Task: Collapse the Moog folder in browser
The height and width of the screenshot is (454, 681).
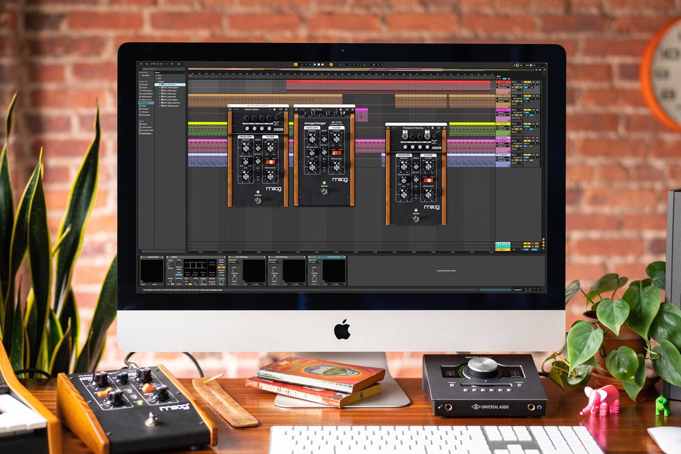Action: pyautogui.click(x=158, y=81)
